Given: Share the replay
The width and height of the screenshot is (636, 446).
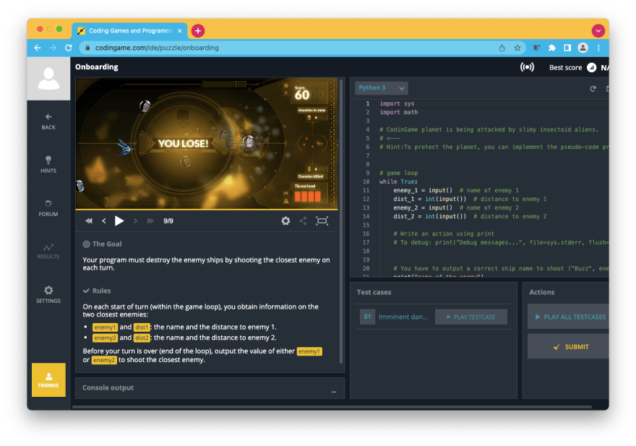Looking at the screenshot, I should 303,220.
